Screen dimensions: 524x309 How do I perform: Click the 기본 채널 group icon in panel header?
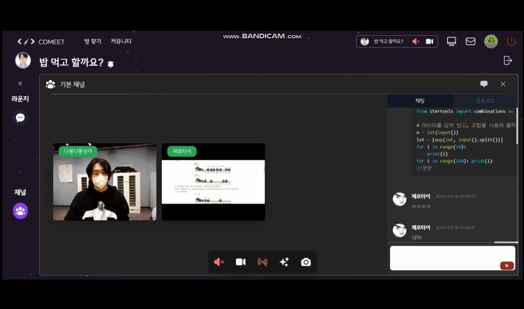(x=50, y=84)
